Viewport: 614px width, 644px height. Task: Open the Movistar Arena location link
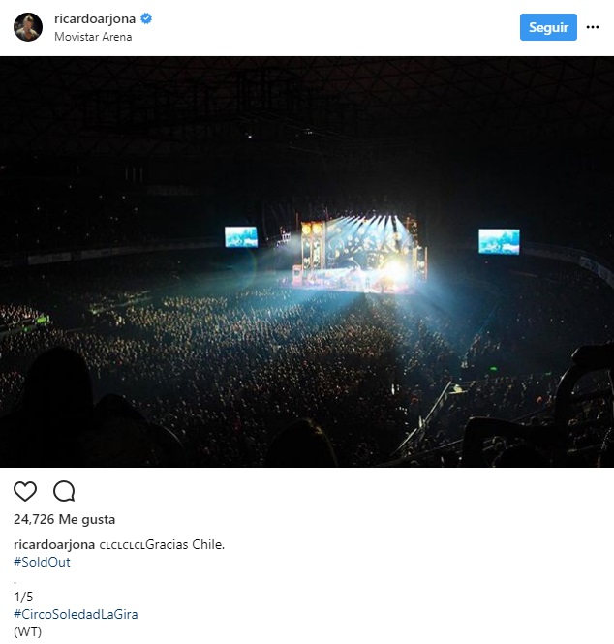coord(93,37)
